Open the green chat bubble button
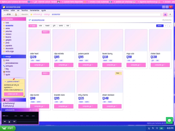 (169, 120)
